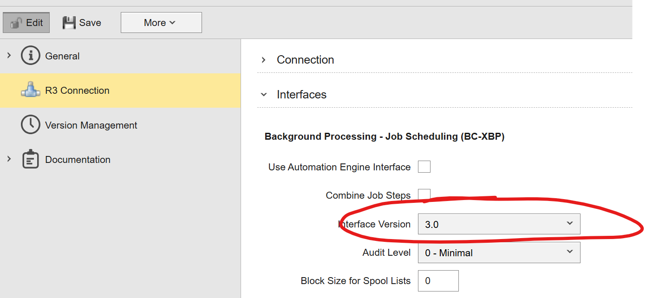
Task: Go to Version Management page
Action: [91, 125]
